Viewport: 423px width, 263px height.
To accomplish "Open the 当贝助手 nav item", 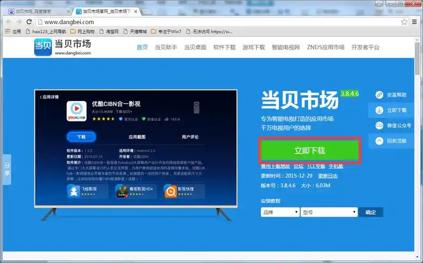I will click(x=166, y=47).
